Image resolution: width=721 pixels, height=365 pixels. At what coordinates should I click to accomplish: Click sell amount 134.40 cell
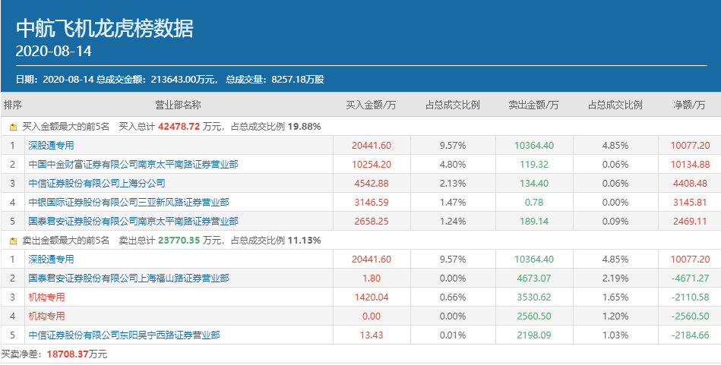click(534, 184)
